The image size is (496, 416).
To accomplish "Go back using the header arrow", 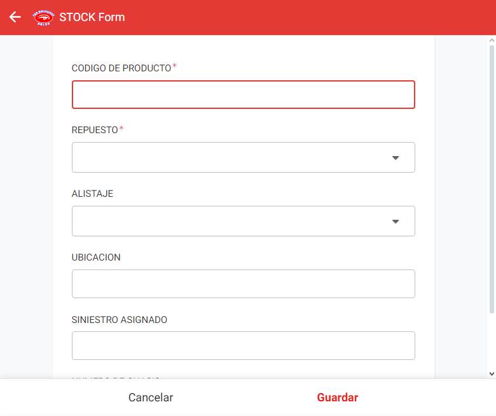I will (x=15, y=17).
